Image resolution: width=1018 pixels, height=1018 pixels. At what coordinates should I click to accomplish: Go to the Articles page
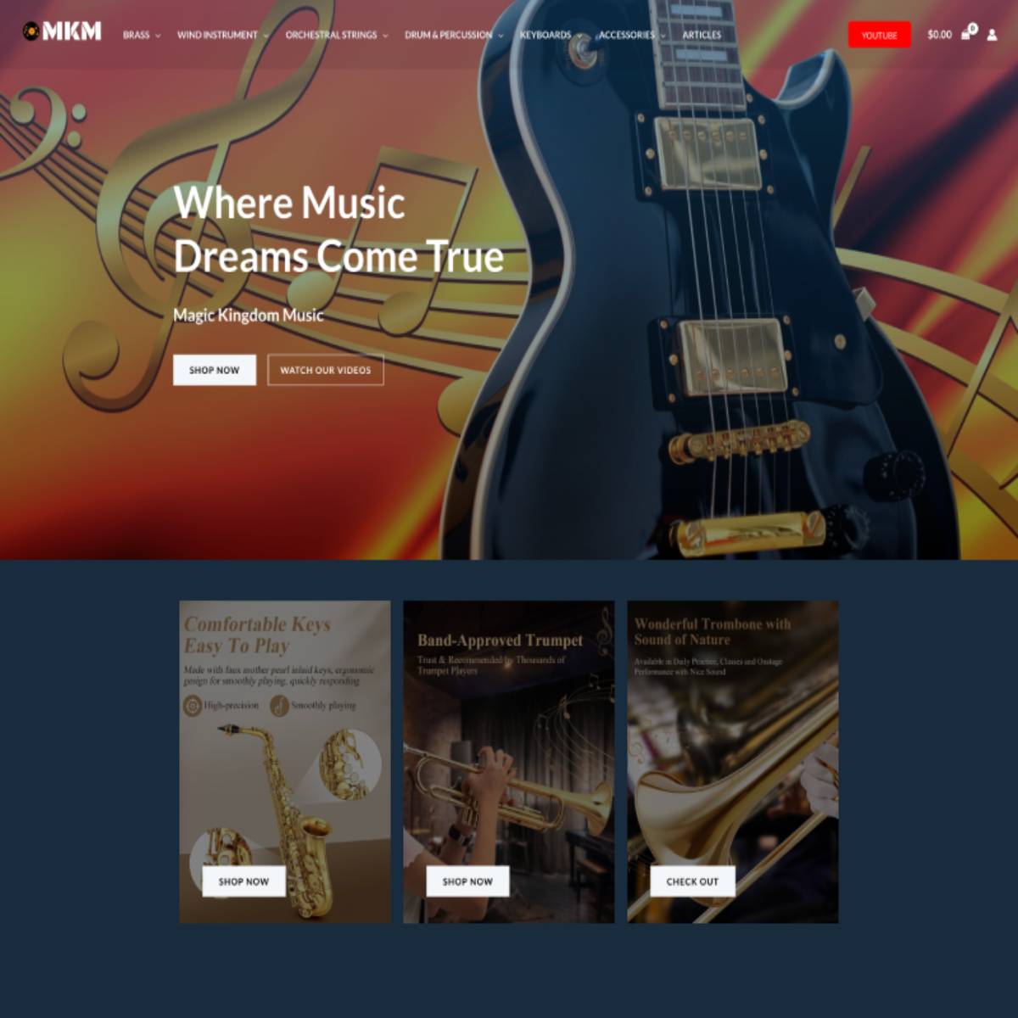tap(702, 35)
